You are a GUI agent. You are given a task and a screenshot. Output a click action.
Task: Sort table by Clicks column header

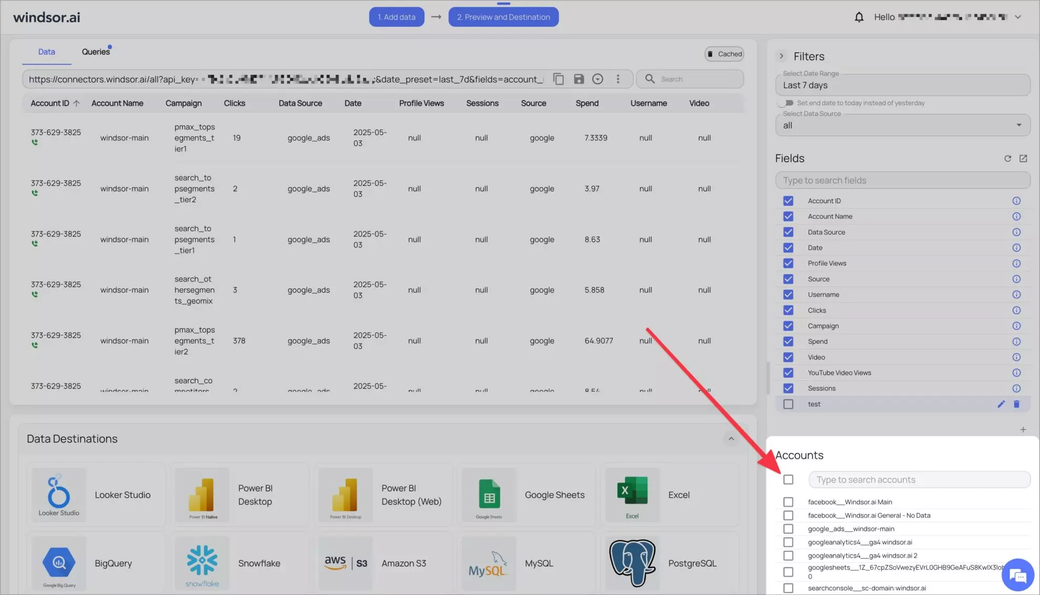pyautogui.click(x=234, y=103)
